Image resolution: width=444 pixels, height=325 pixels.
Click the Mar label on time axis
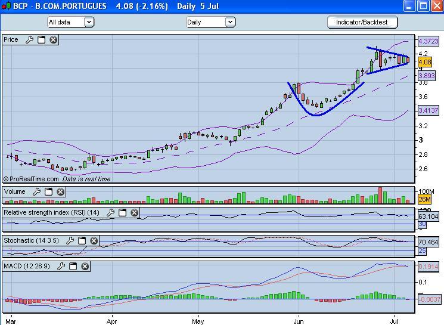coord(11,321)
